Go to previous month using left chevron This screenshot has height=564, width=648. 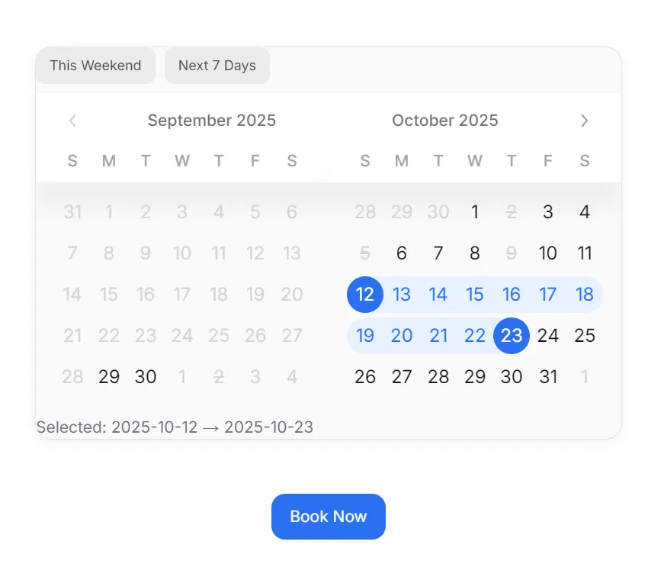coord(72,121)
